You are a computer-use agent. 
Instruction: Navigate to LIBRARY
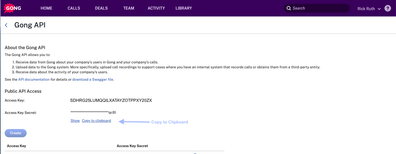click(184, 8)
